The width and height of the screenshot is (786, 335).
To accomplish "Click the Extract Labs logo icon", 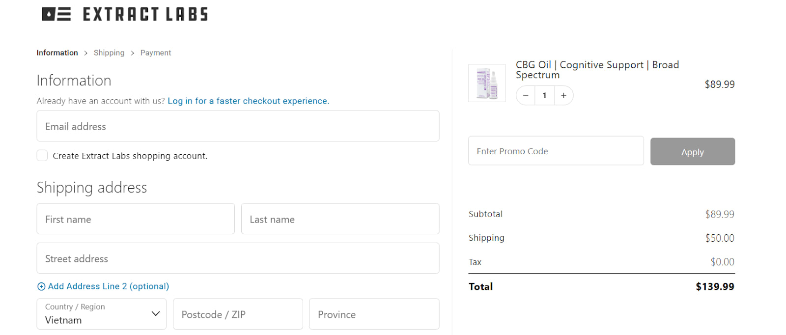I will (56, 14).
